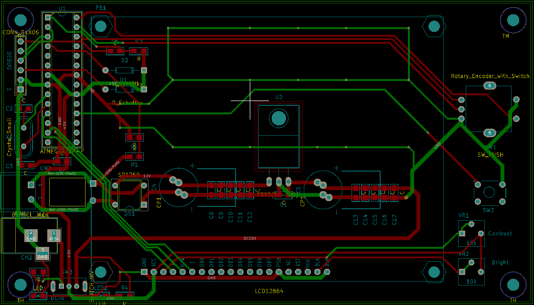534x305 pixels.
Task: Select the R1 resistor label
Action: [x=135, y=165]
